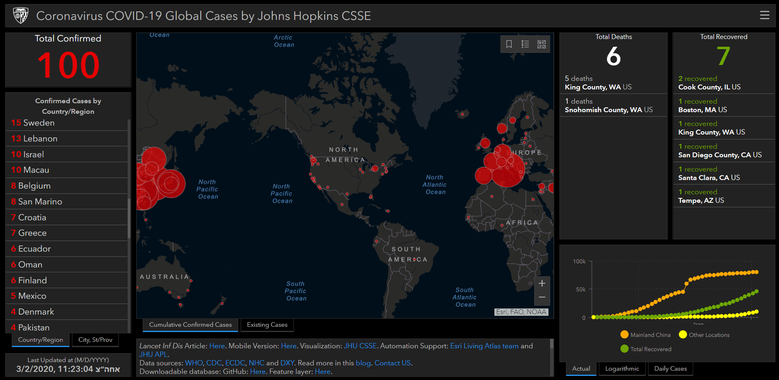Select King County, WA recovered entry

(724, 128)
